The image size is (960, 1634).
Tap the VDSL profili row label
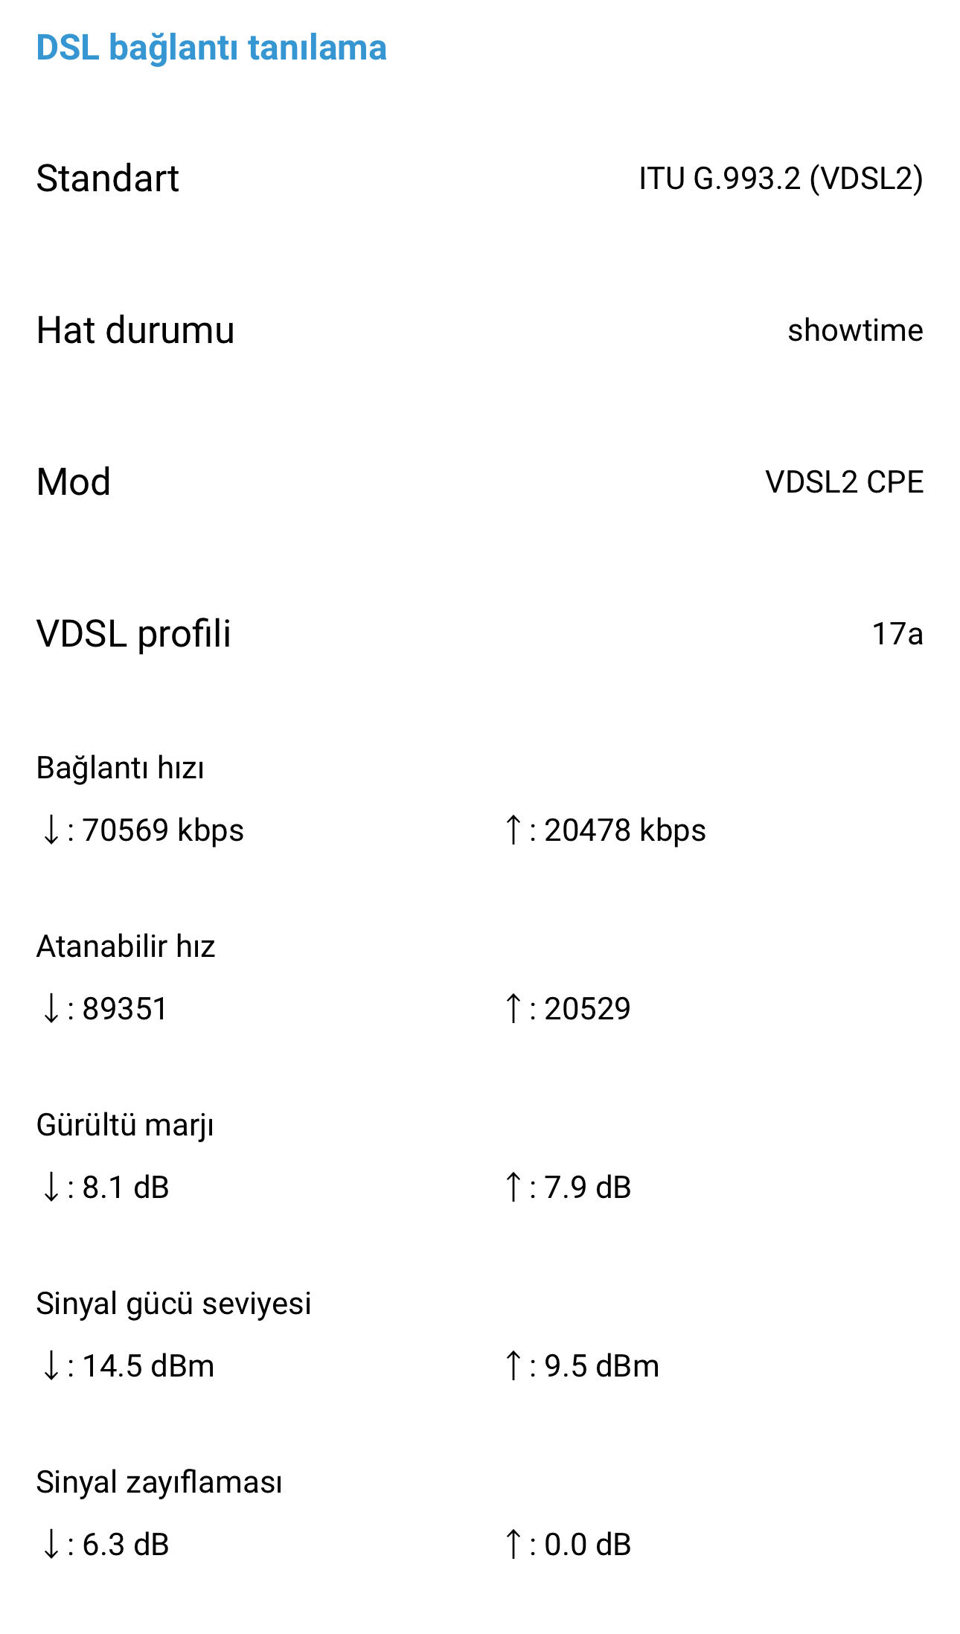(x=134, y=634)
